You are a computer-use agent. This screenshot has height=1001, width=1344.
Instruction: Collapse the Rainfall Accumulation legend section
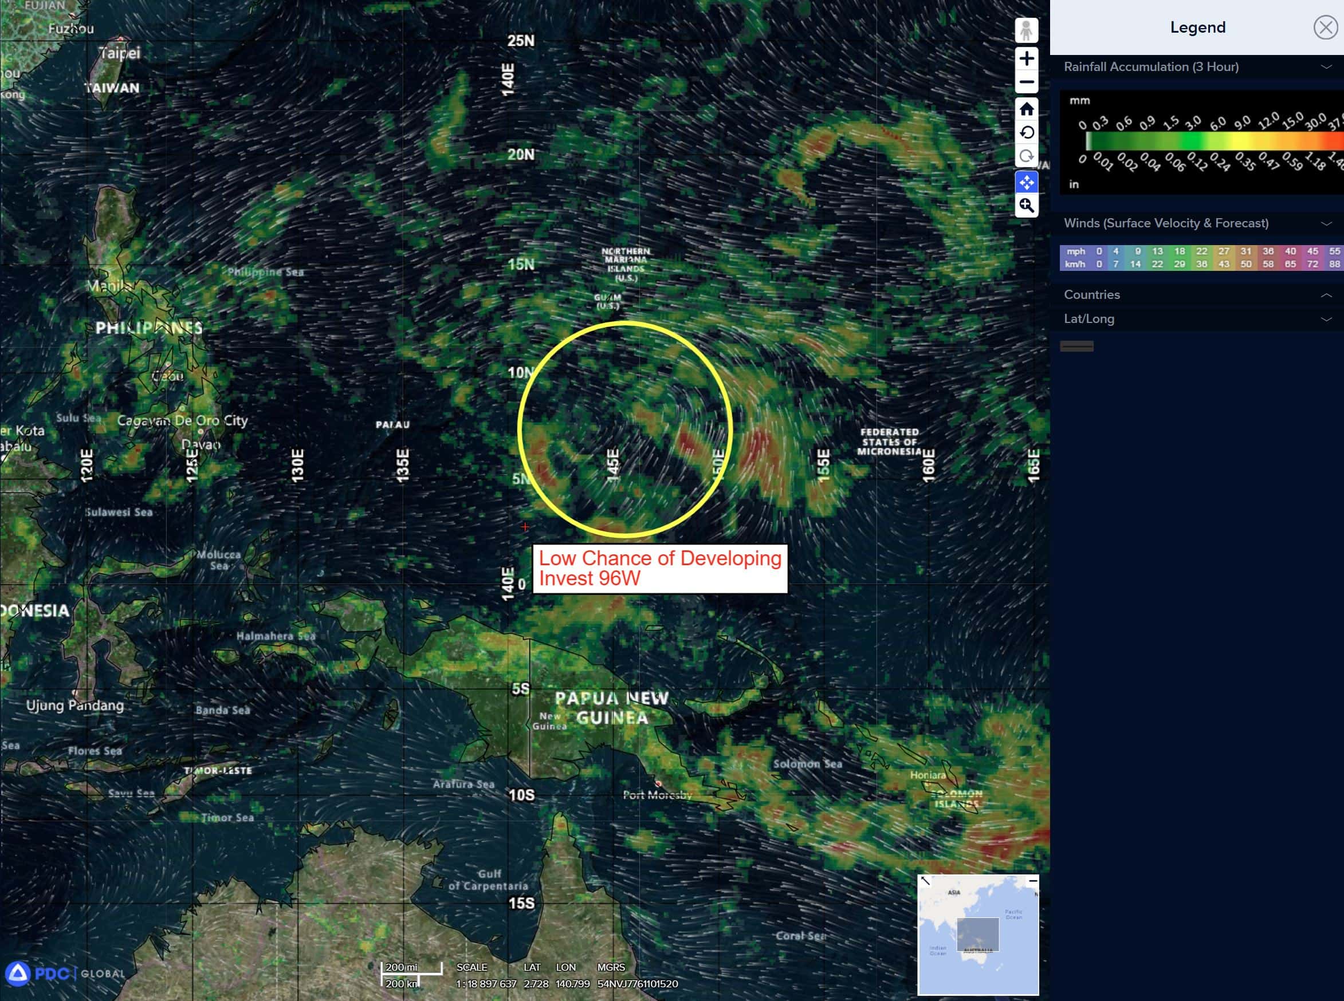1326,67
